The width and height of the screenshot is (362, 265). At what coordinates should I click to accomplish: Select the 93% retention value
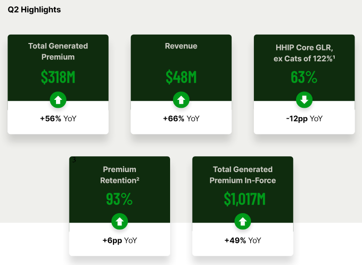(x=119, y=199)
